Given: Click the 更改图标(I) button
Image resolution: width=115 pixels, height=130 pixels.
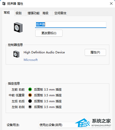Looking at the screenshot, I should [x=49, y=33].
